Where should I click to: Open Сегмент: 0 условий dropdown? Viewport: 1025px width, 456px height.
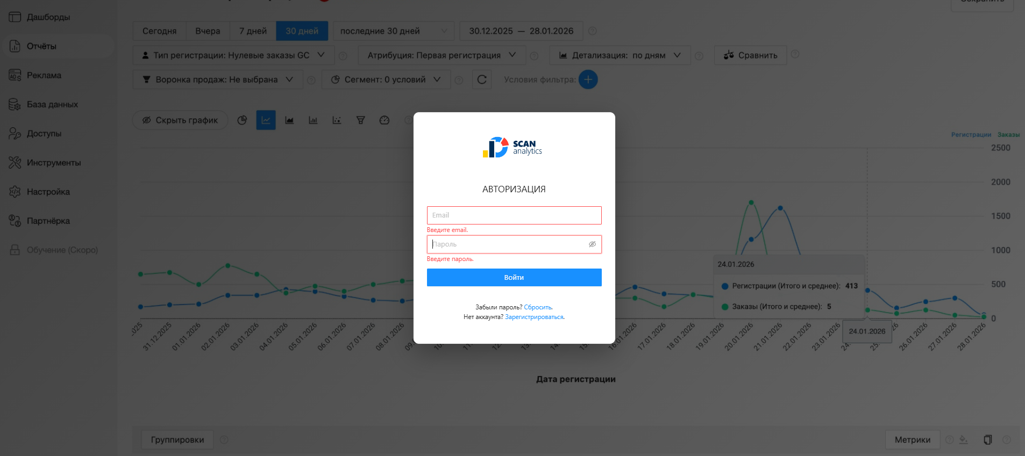coord(386,79)
